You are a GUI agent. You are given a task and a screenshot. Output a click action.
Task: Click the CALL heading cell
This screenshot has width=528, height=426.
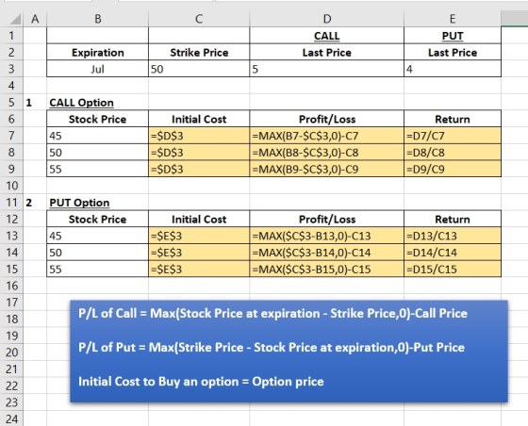pos(327,35)
